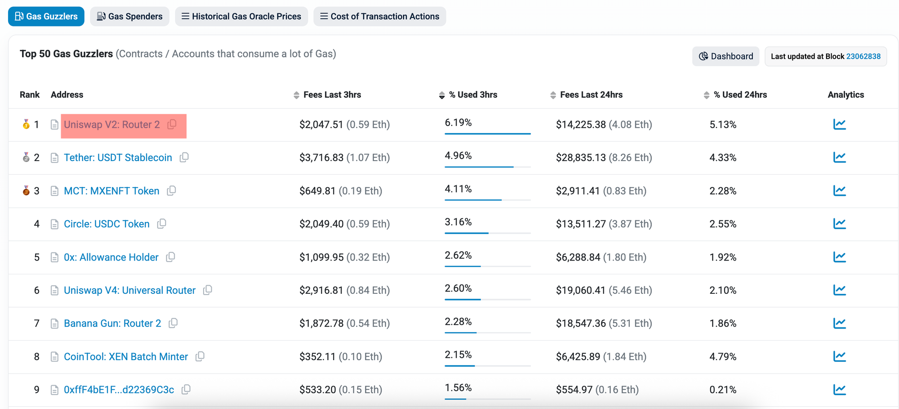Select the $19,060.41 (5.46 Eth) fee value
This screenshot has width=899, height=409.
point(604,291)
